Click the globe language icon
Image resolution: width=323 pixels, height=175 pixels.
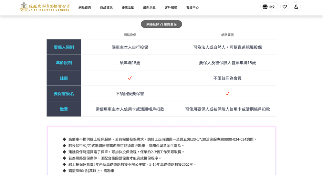265,7
